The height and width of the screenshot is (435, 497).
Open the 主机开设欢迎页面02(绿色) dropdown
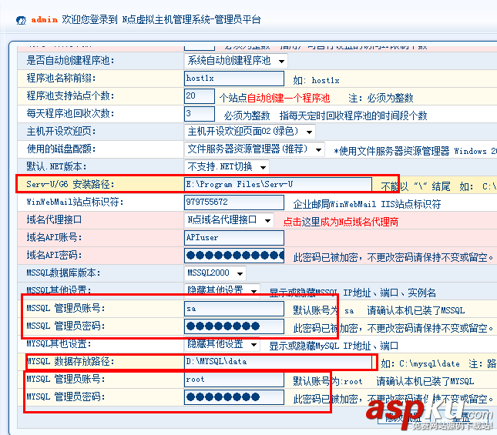(x=250, y=132)
